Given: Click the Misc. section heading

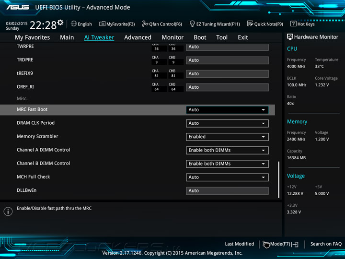Looking at the screenshot, I should pos(22,99).
